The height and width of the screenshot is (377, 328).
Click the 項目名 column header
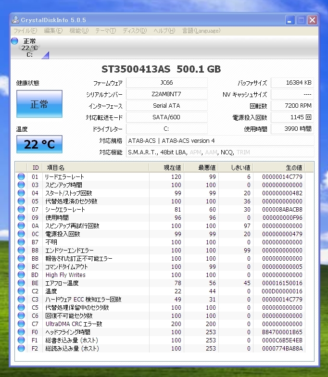96,167
